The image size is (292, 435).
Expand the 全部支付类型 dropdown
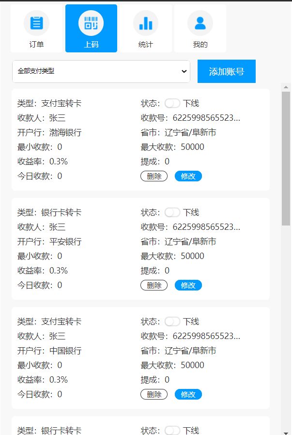101,71
